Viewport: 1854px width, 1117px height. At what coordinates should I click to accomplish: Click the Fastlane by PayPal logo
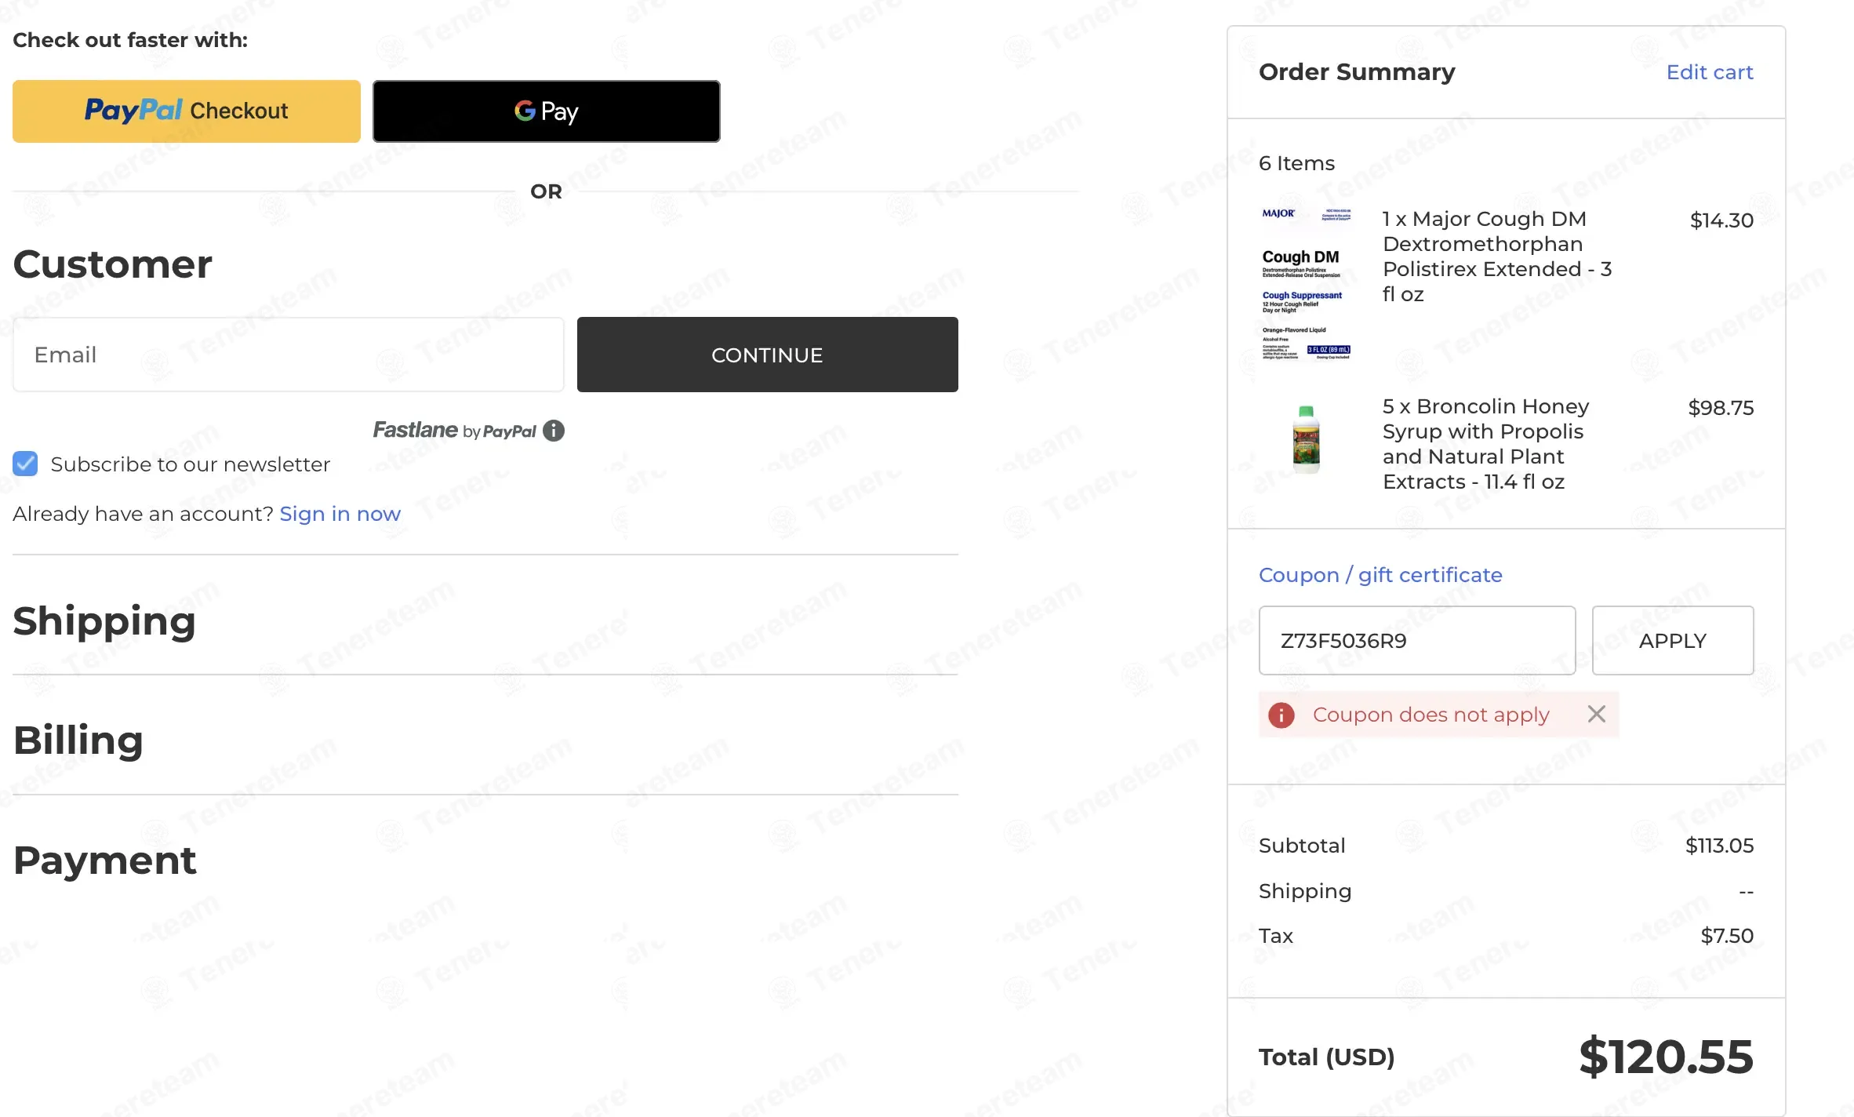[x=455, y=430]
